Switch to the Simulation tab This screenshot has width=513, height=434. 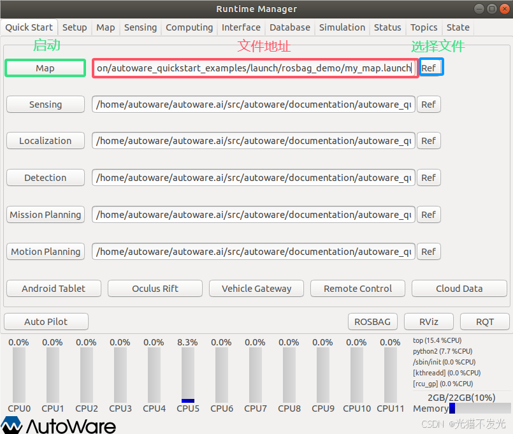tap(342, 27)
